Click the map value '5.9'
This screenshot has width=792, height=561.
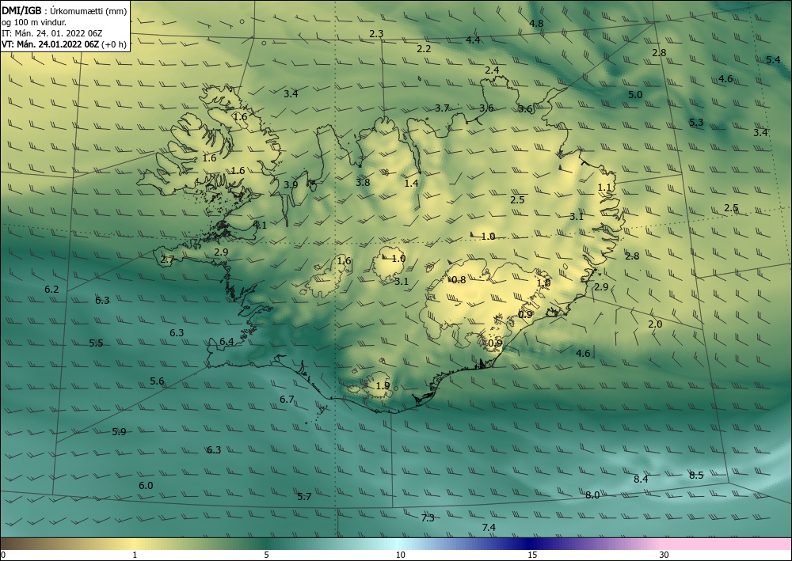120,431
